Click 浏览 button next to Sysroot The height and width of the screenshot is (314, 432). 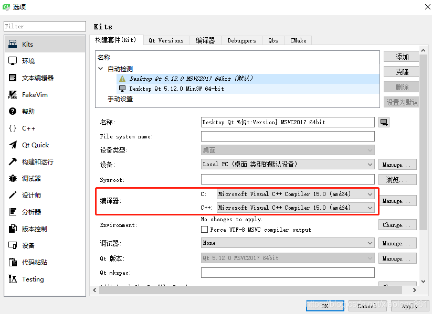tap(397, 180)
